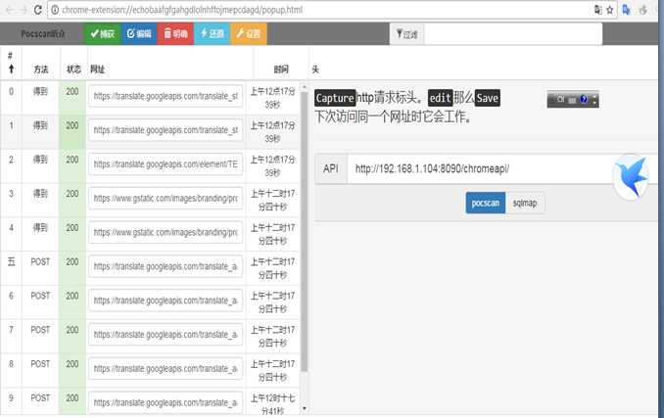Click the Capture keyword in the hint text
The width and height of the screenshot is (664, 418).
[x=335, y=98]
